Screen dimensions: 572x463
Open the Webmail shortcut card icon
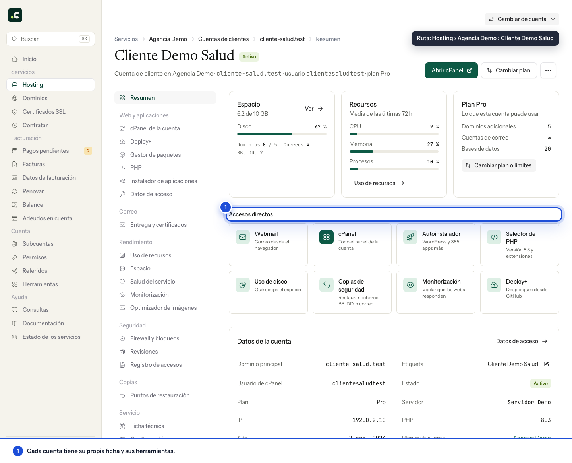pos(242,237)
